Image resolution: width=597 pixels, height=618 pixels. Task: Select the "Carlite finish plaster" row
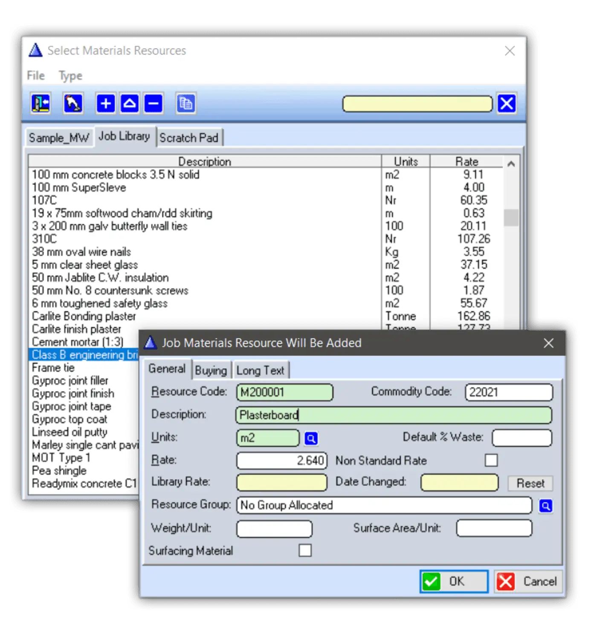pyautogui.click(x=84, y=329)
